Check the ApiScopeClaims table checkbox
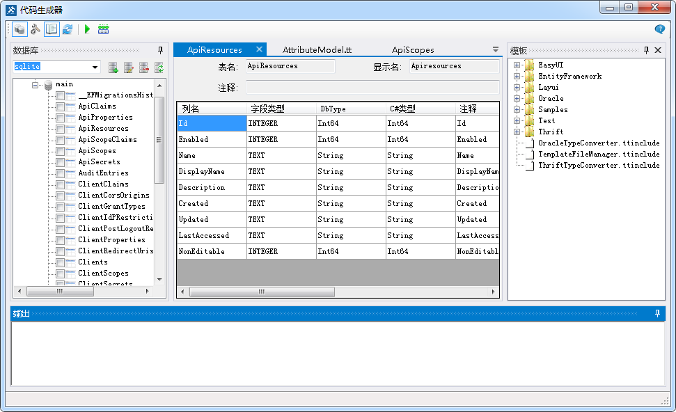This screenshot has height=412, width=676. (x=61, y=140)
